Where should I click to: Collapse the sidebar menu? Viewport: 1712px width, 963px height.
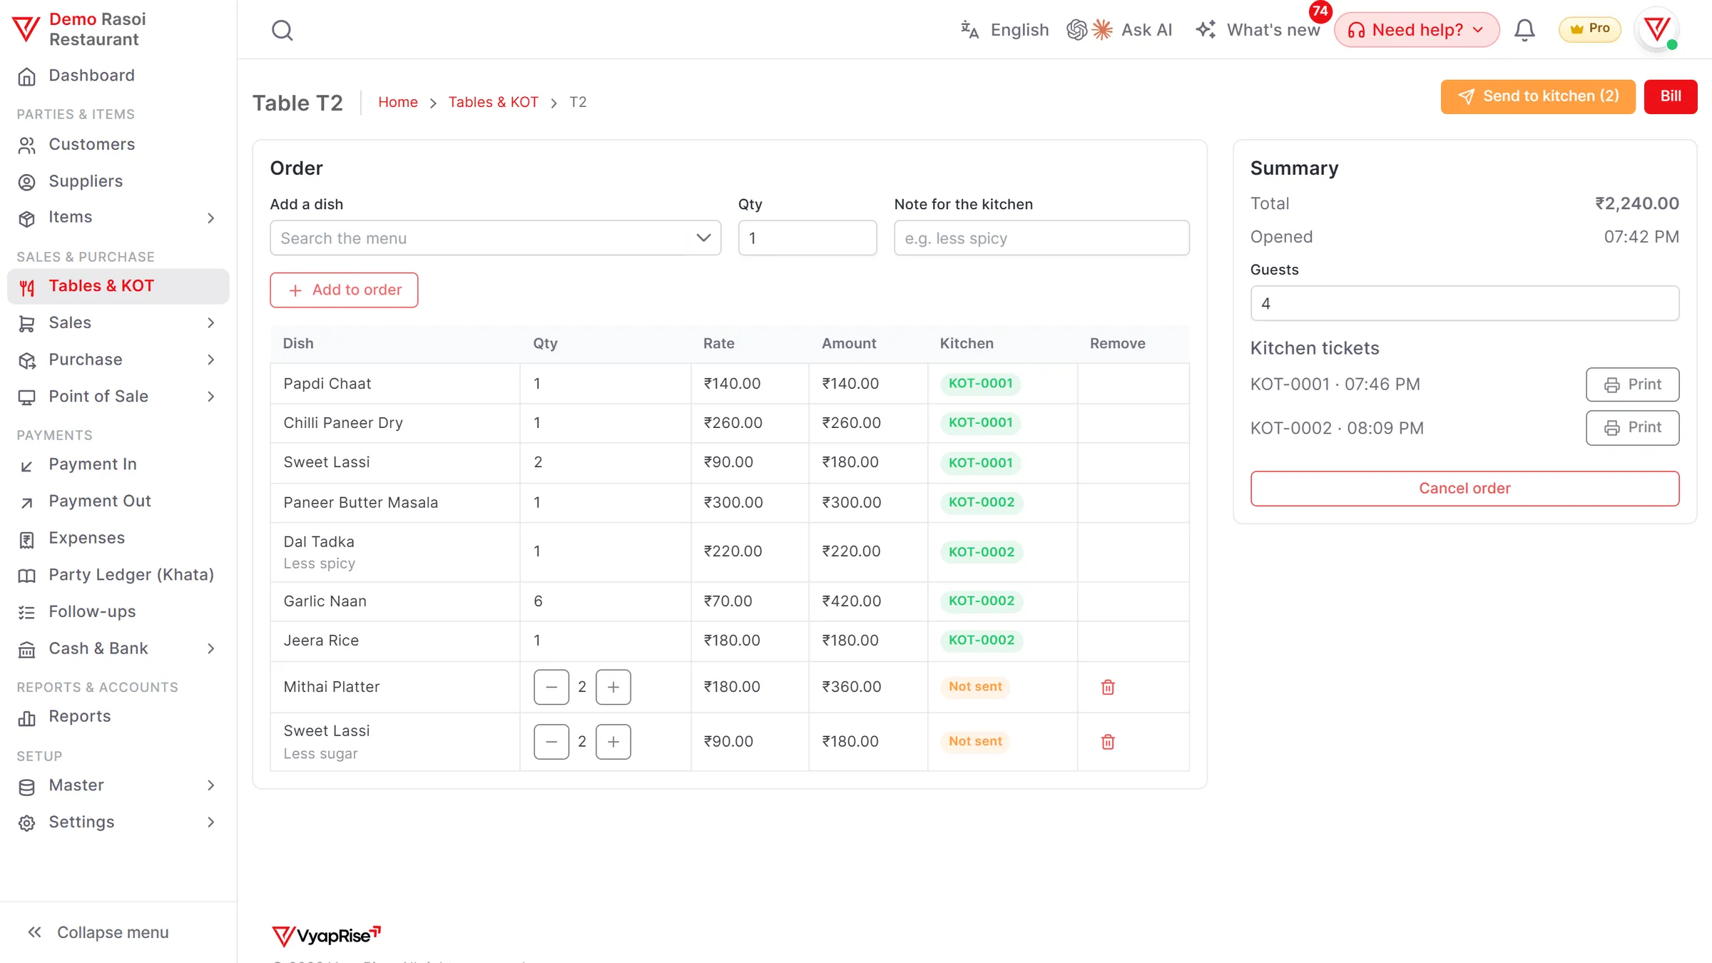[98, 932]
